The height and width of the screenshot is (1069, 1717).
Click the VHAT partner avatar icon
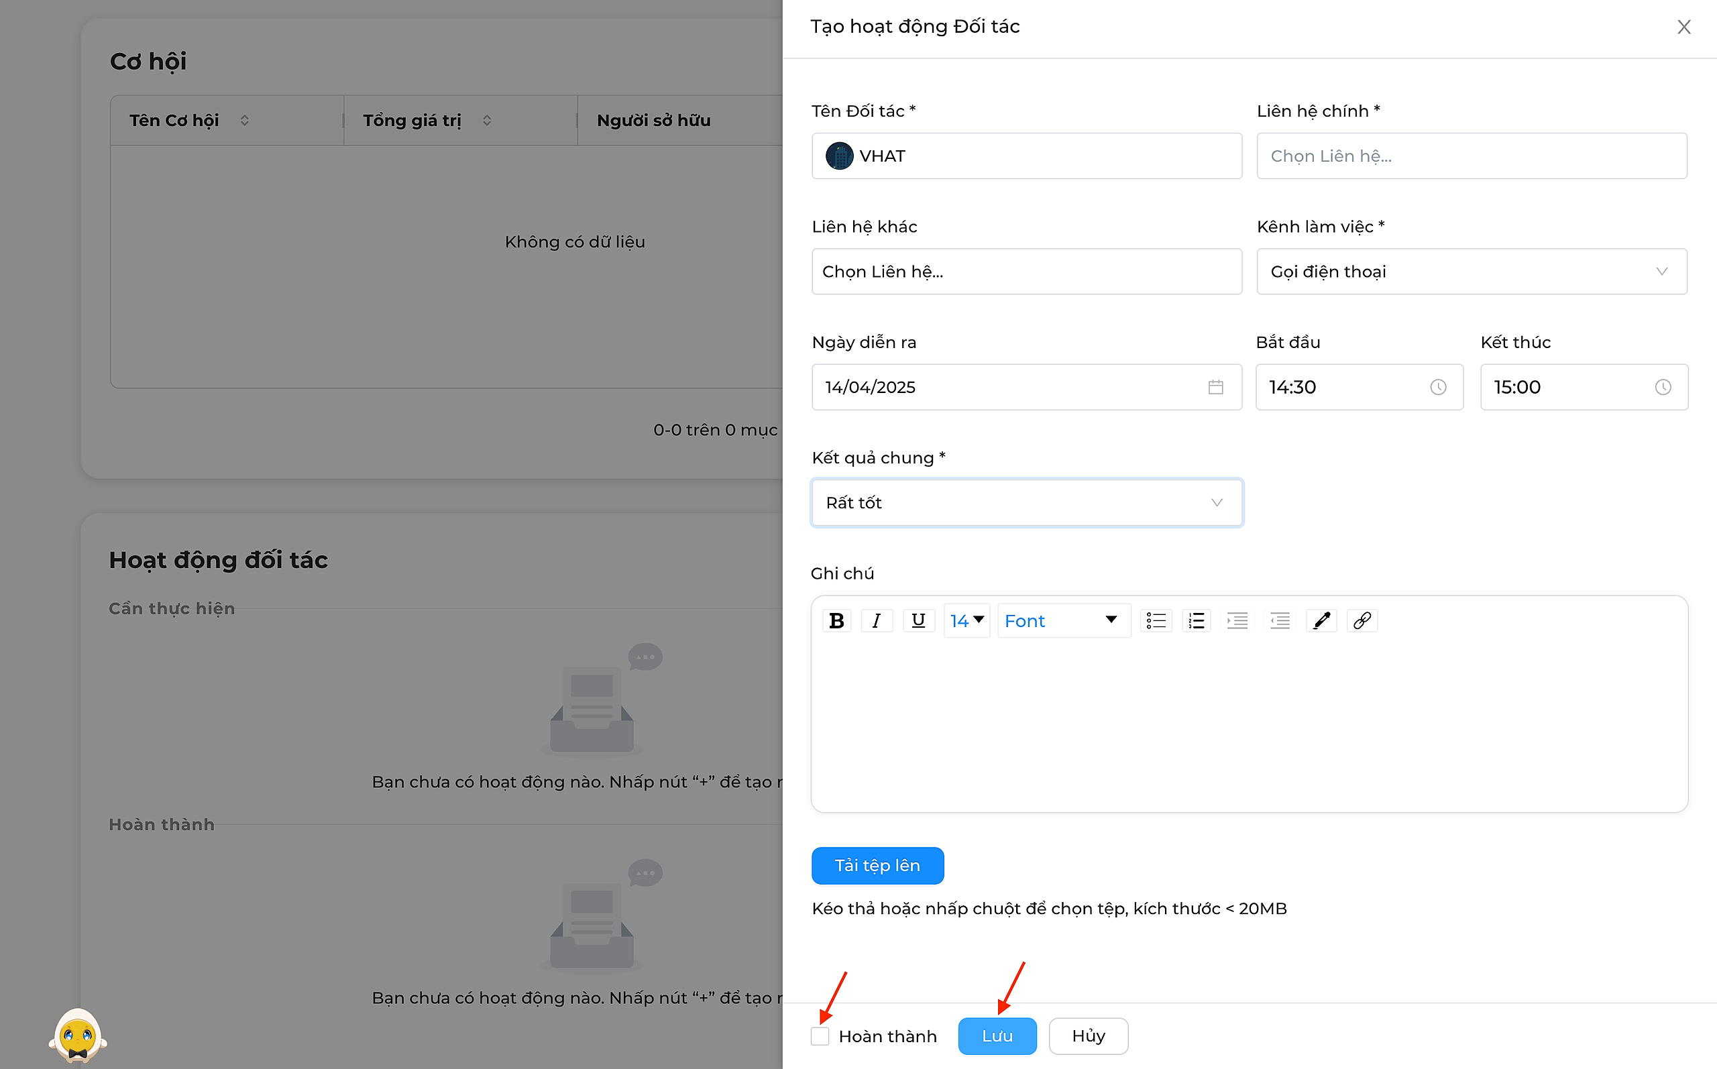tap(839, 156)
